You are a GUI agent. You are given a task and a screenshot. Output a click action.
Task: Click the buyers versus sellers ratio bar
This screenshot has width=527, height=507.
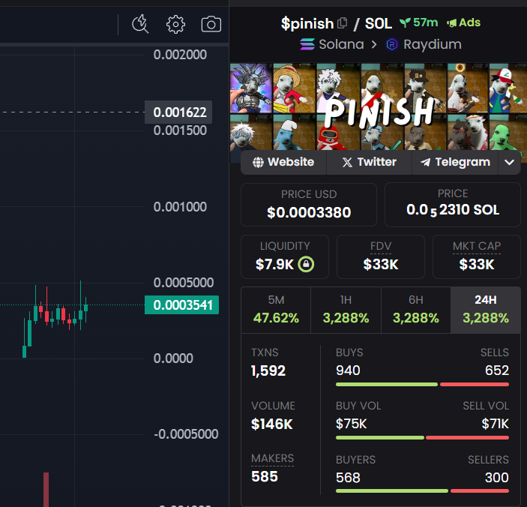click(422, 491)
